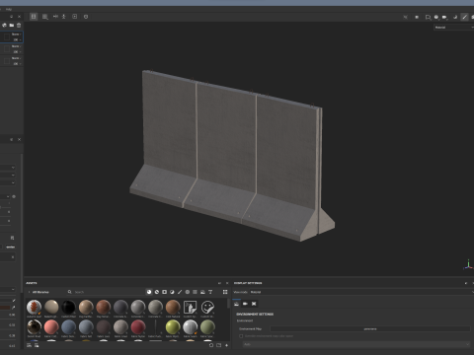The width and height of the screenshot is (474, 355).
Task: Select the yellow-green sphere material
Action: pyautogui.click(x=173, y=327)
